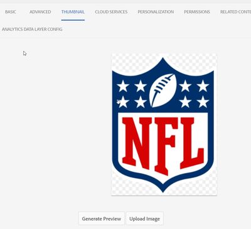Click the top-right white star in the logo
The width and height of the screenshot is (251, 229).
203,86
